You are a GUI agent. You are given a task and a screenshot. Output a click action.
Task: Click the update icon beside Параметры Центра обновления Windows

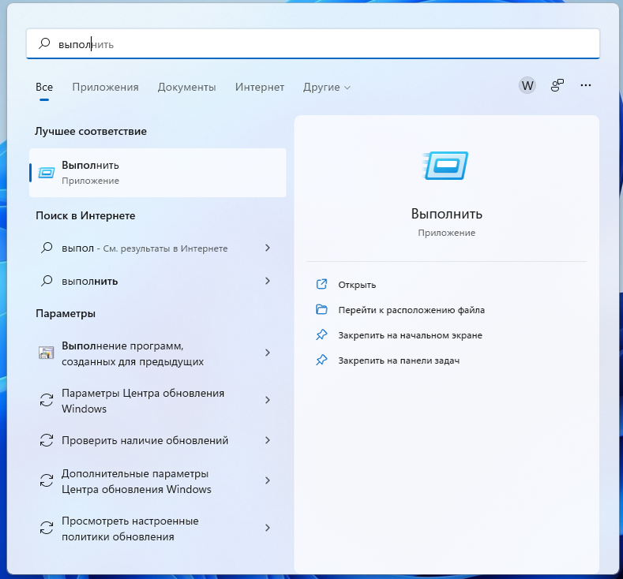coord(47,400)
